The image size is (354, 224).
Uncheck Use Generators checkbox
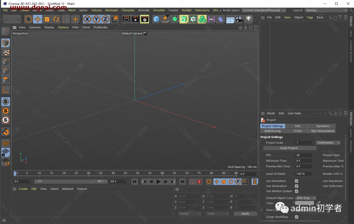(x=296, y=186)
